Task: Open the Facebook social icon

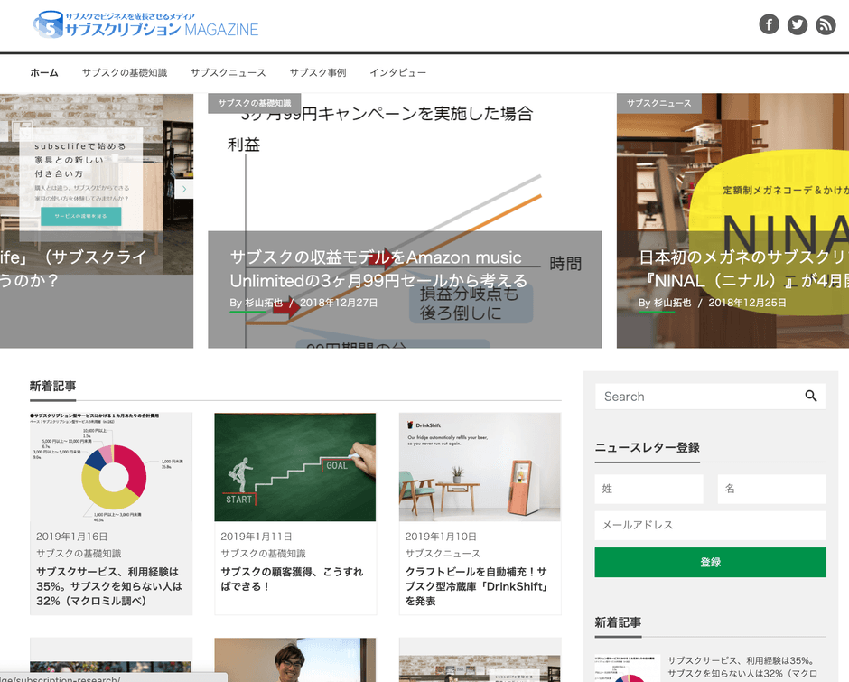Action: pyautogui.click(x=769, y=24)
